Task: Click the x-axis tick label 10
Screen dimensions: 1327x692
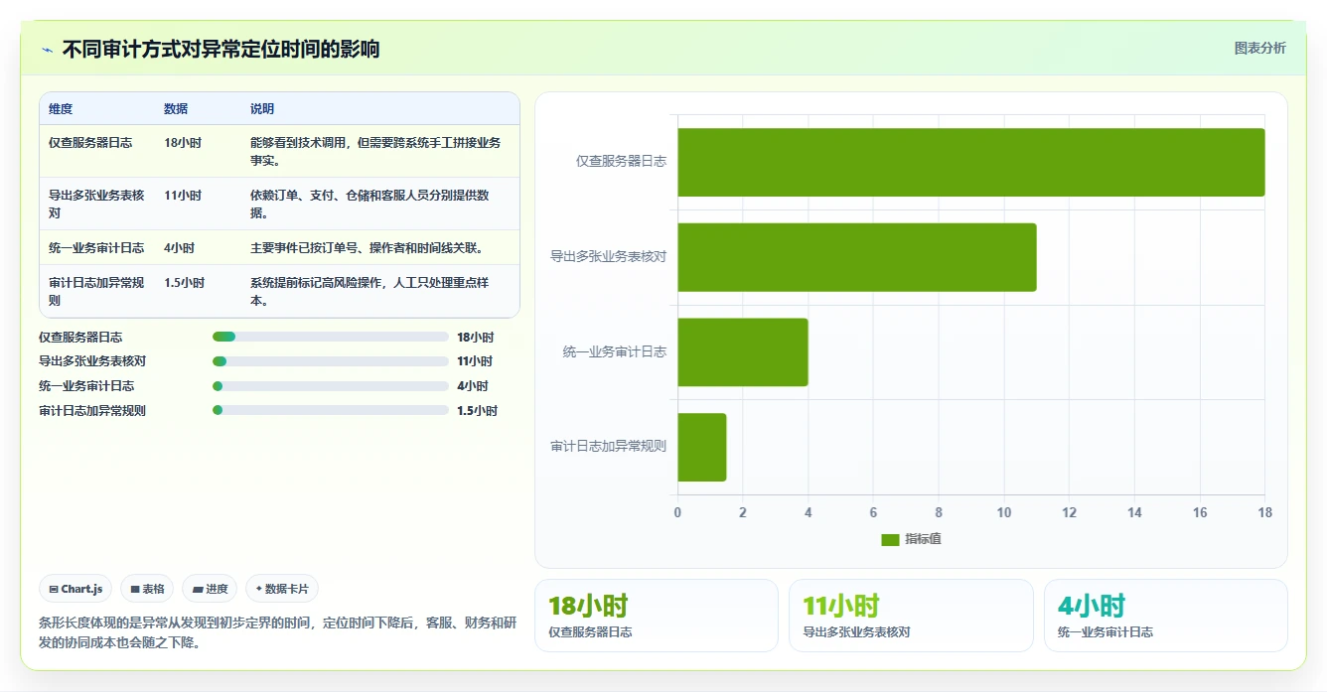Action: tap(1003, 512)
